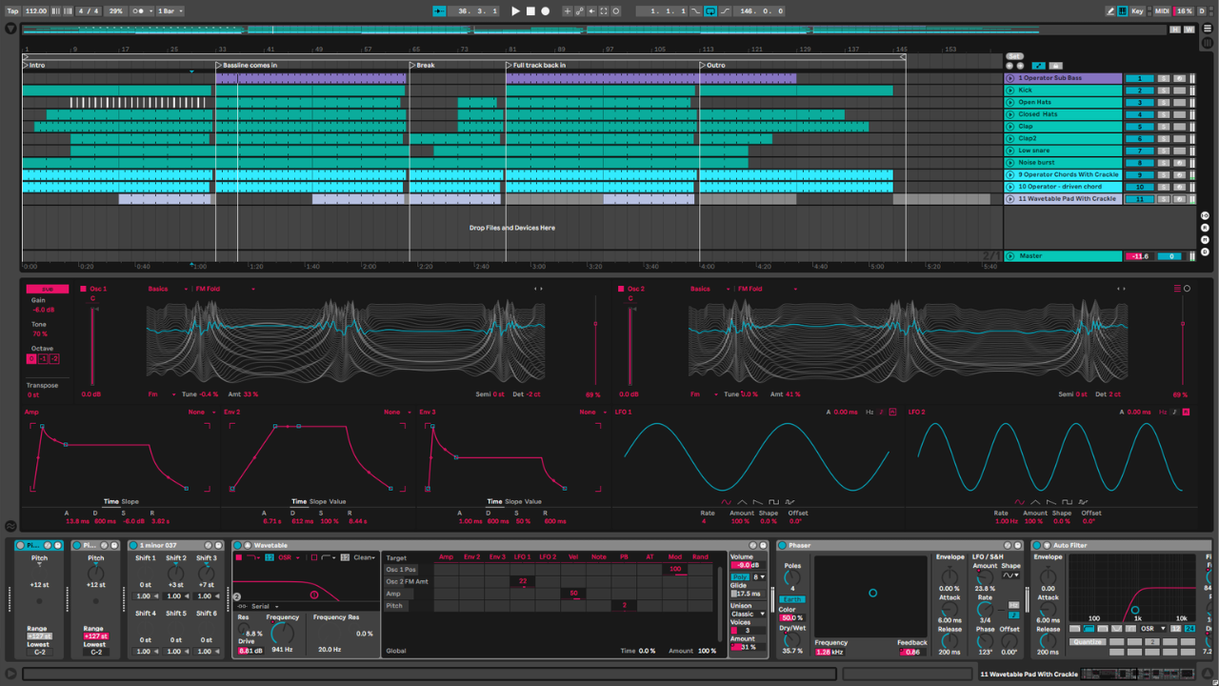Toggle Osc 1 on/off switch

coord(84,289)
